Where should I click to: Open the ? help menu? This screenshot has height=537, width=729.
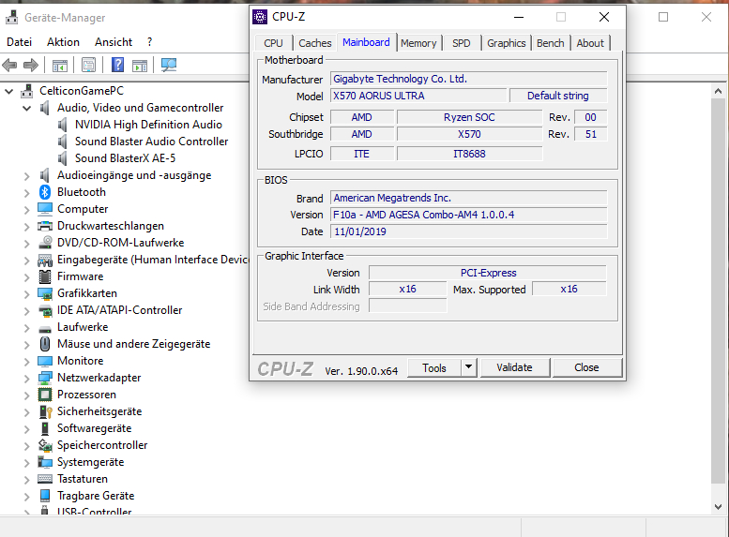coord(149,42)
